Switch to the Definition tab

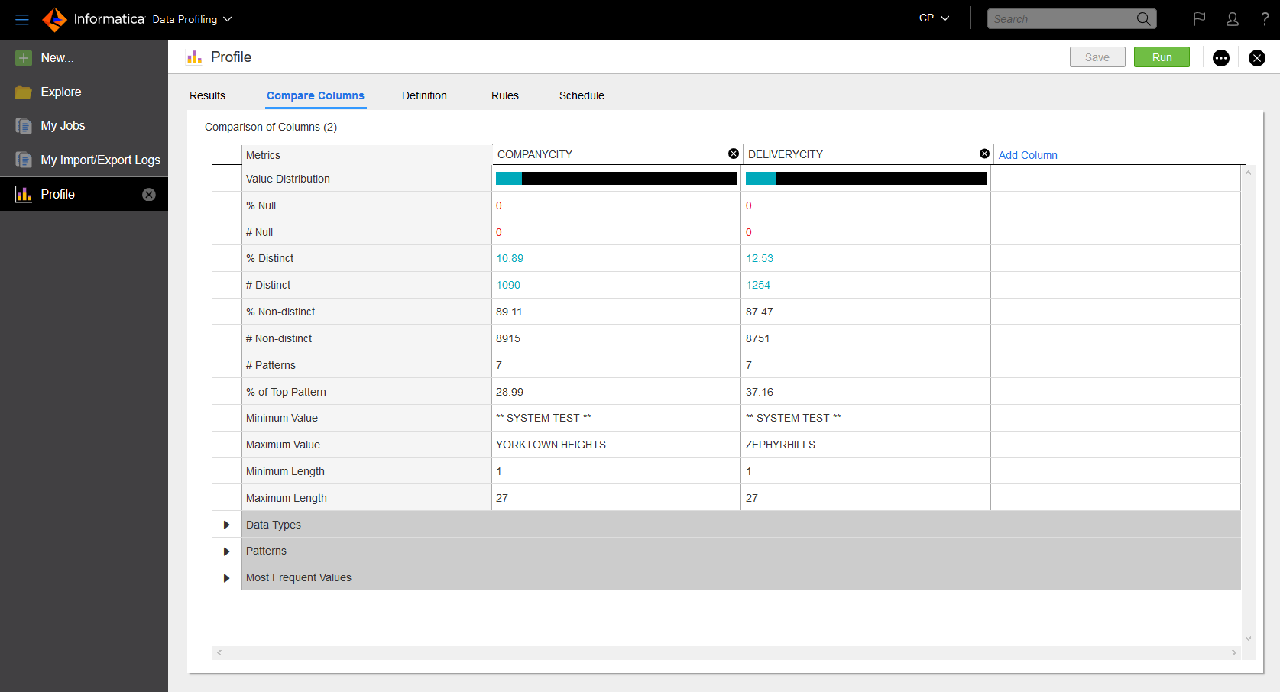[x=424, y=95]
